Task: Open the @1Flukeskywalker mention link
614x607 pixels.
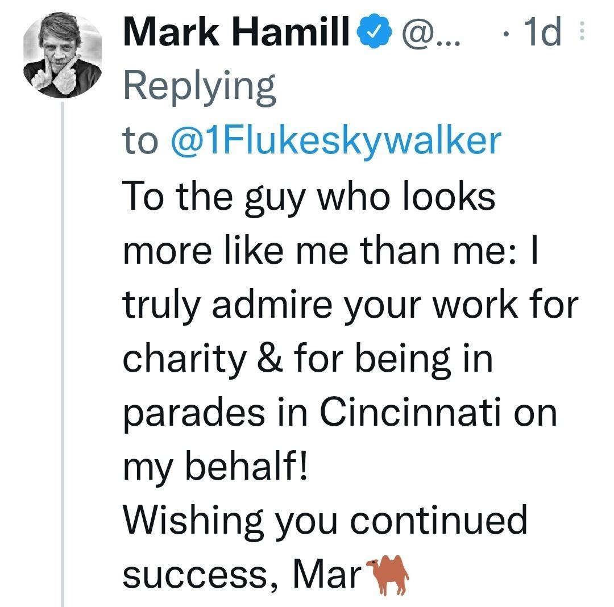Action: [x=336, y=140]
